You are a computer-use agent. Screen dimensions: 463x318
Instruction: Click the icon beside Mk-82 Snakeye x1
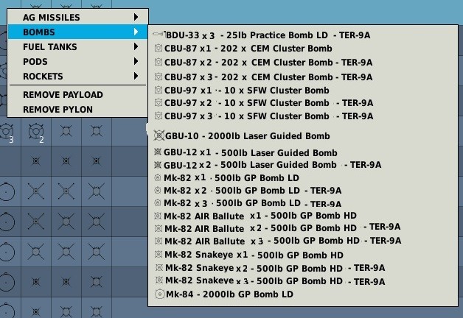coord(159,254)
